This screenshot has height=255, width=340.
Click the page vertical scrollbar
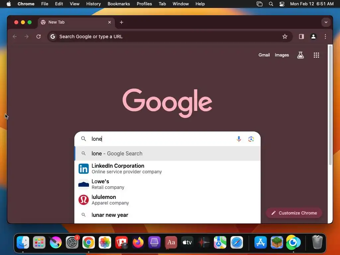(330, 105)
